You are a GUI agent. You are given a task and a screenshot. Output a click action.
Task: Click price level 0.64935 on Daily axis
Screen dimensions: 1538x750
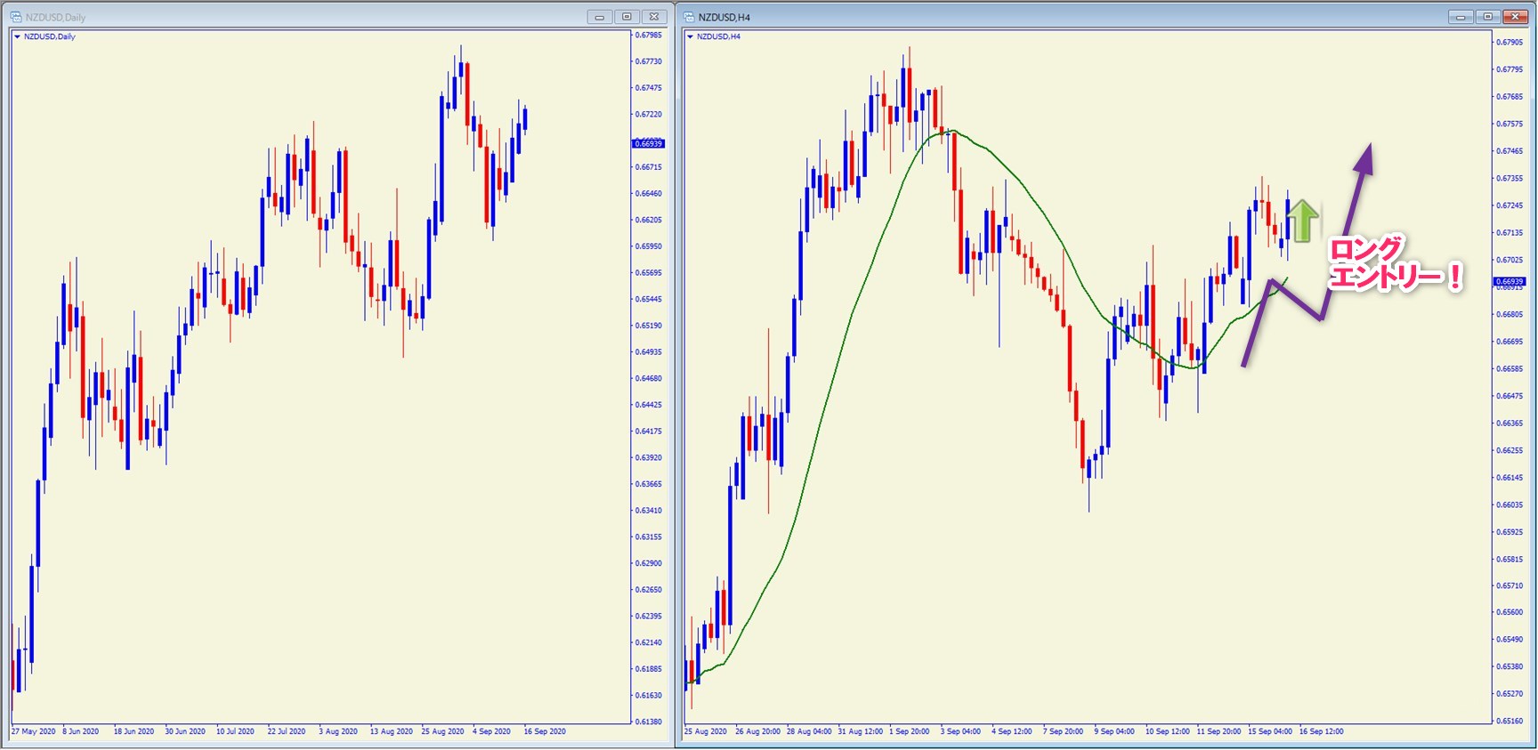[x=648, y=352]
